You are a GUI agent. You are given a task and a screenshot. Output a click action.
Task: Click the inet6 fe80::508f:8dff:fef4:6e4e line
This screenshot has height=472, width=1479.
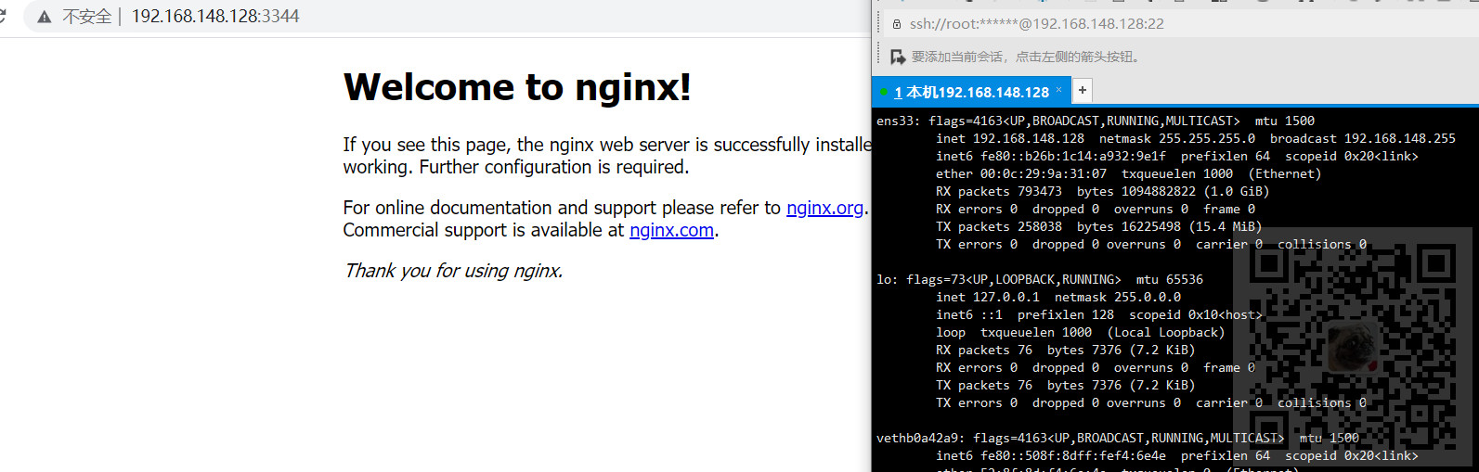(1177, 455)
